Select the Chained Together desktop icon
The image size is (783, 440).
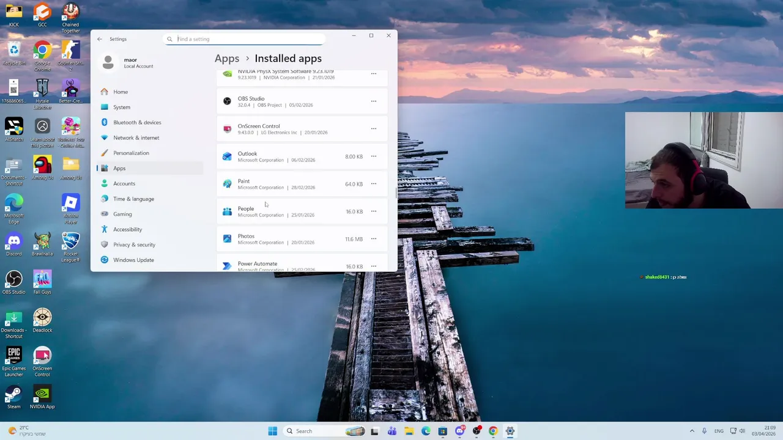pyautogui.click(x=70, y=18)
